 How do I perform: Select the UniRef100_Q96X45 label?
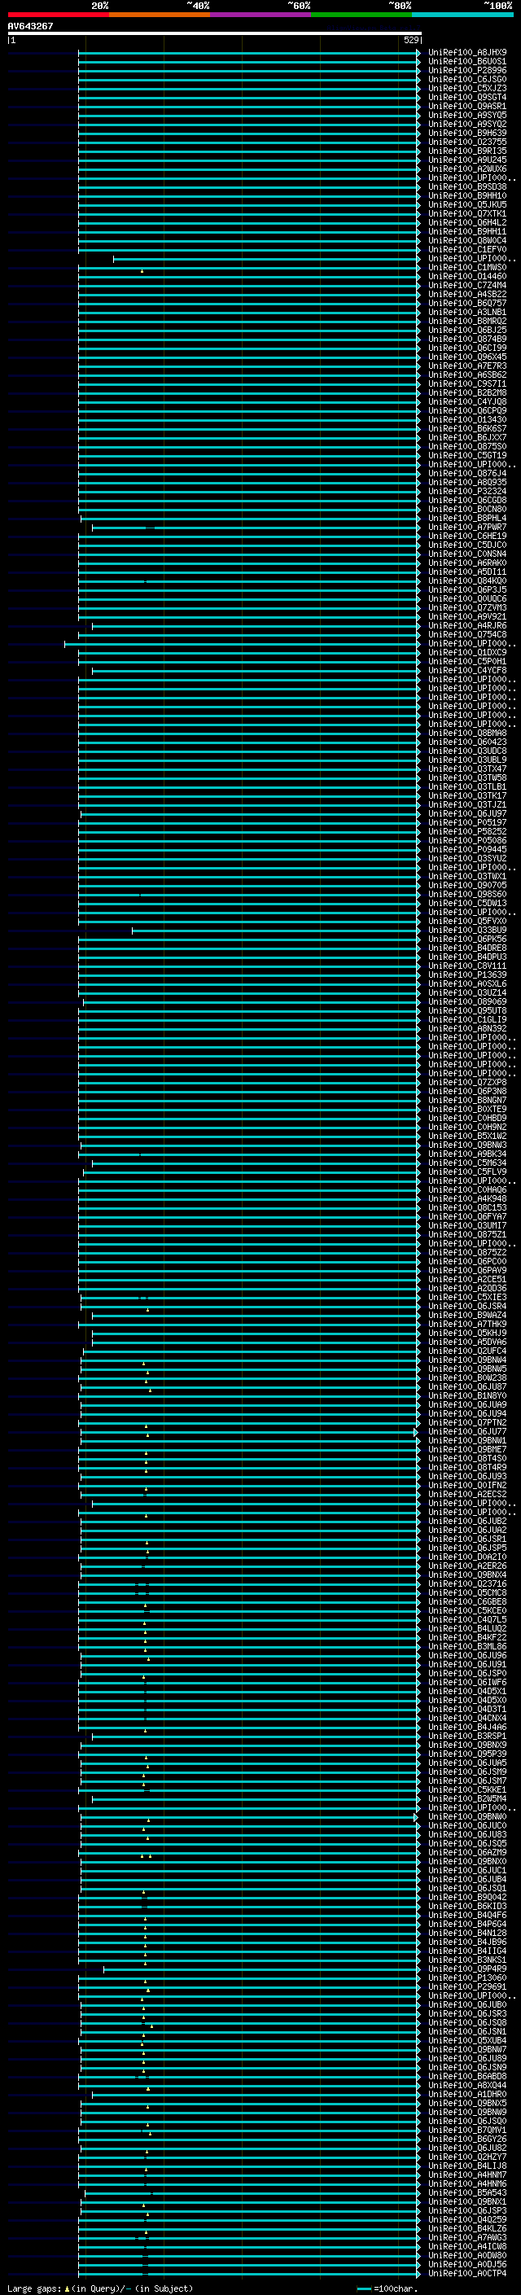(x=466, y=357)
